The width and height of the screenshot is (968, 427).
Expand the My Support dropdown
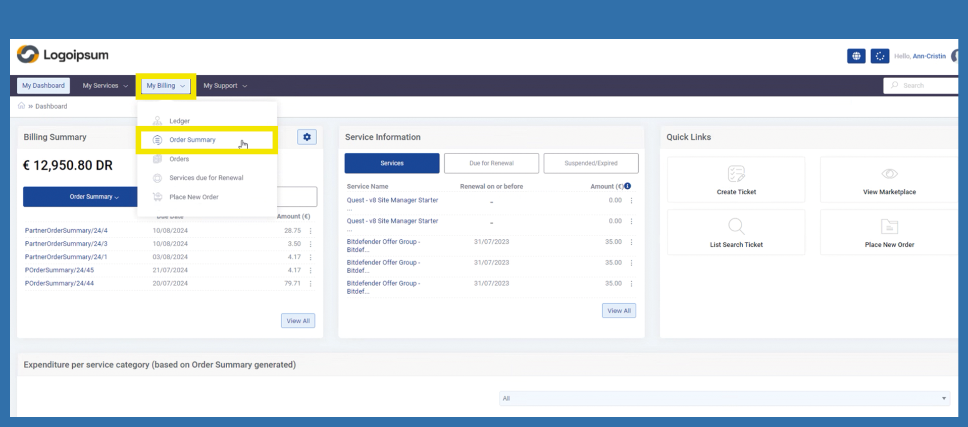click(x=225, y=86)
